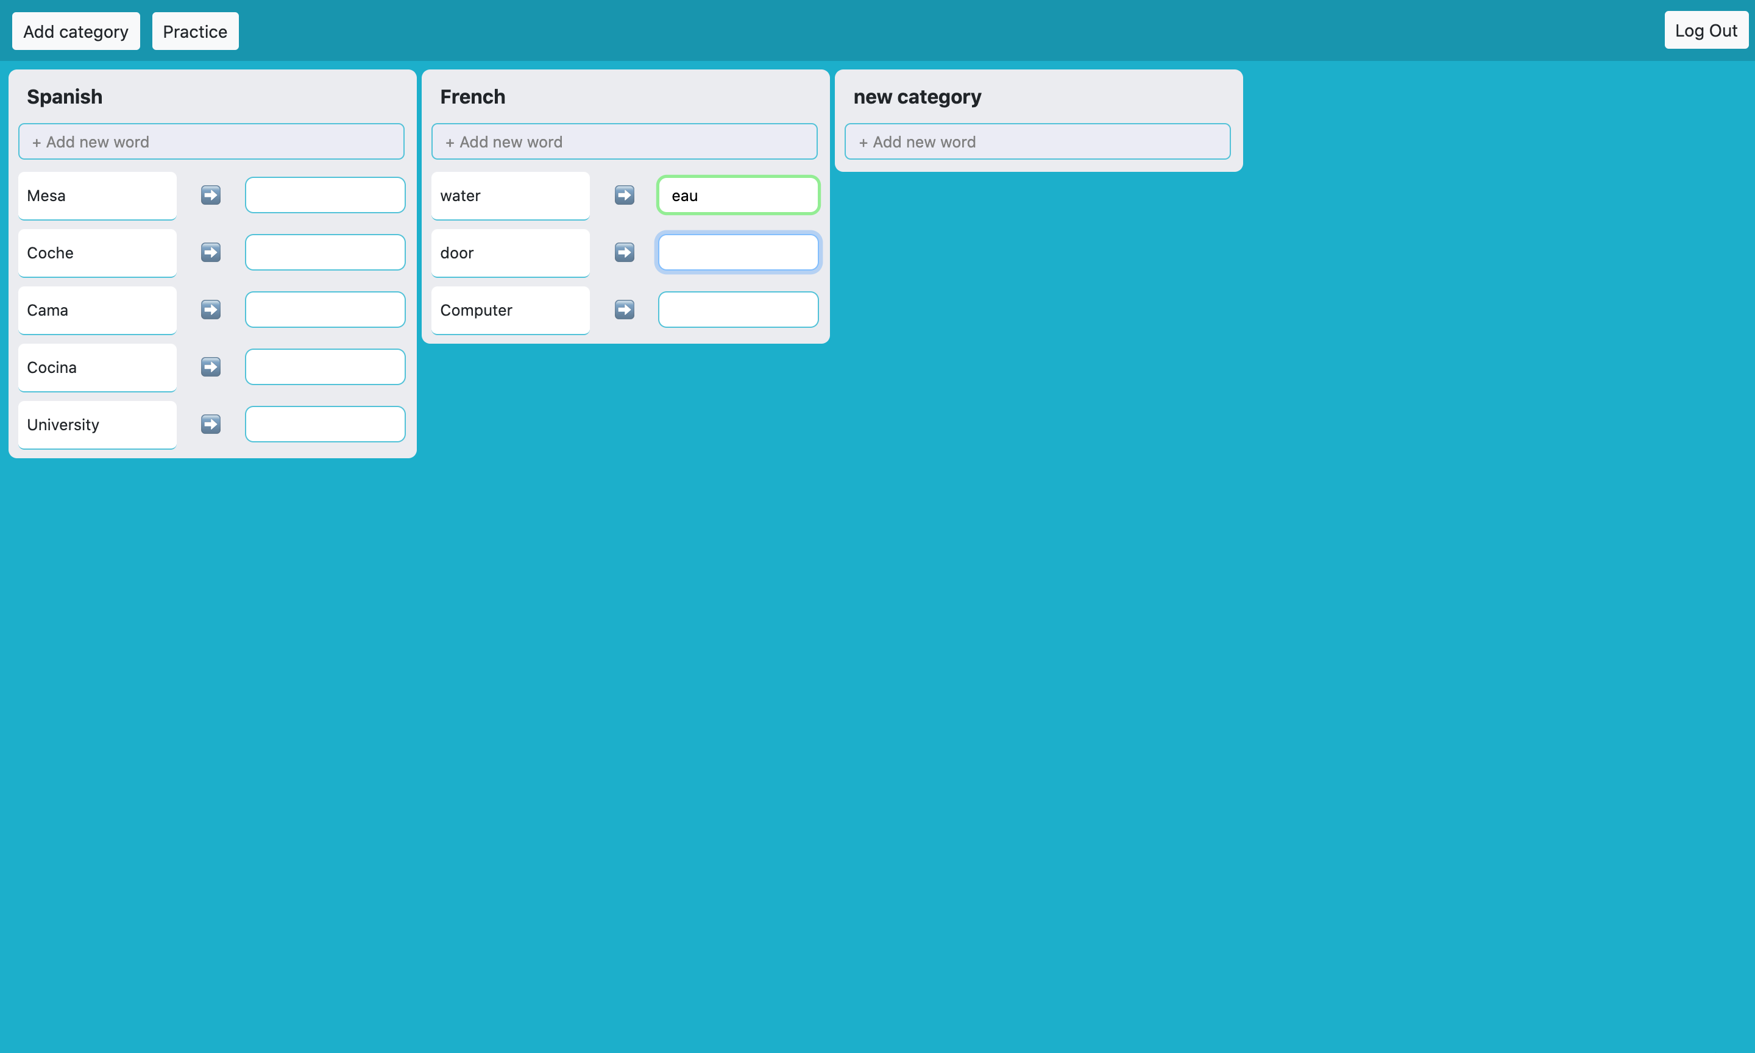Click the answer field for Computer
This screenshot has height=1053, width=1755.
(738, 310)
